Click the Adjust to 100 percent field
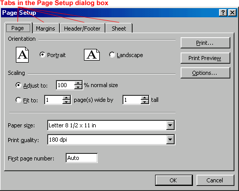This screenshot has width=239, height=191. click(66, 85)
